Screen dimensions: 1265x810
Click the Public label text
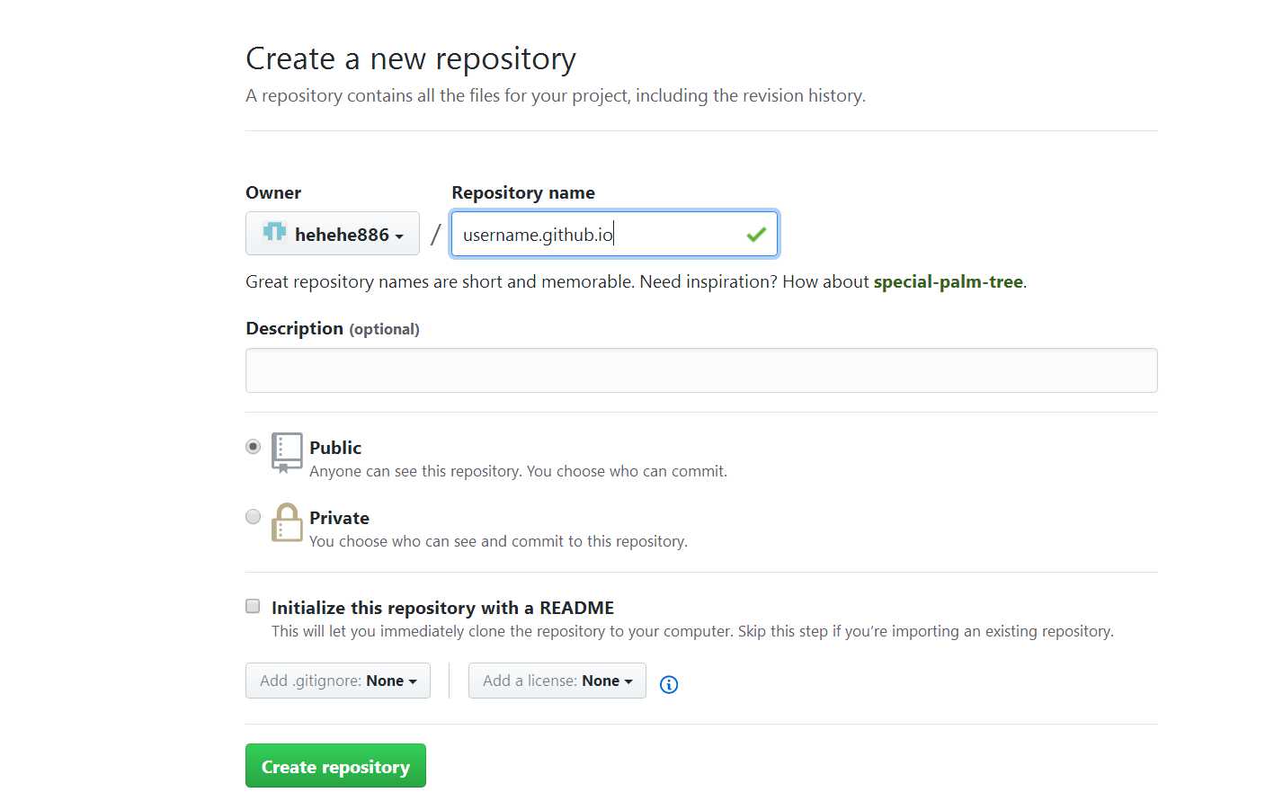click(x=335, y=448)
